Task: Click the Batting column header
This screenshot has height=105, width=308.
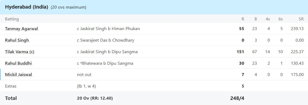Action: click(12, 19)
